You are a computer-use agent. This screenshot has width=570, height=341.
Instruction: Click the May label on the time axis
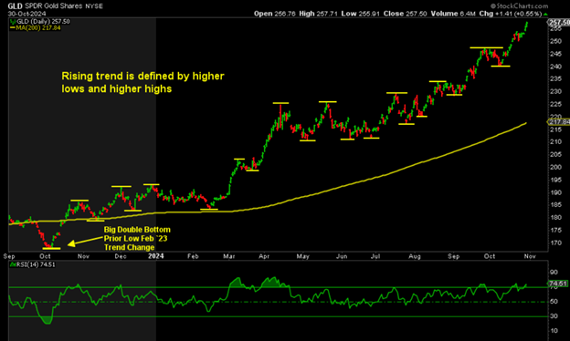pyautogui.click(x=303, y=256)
